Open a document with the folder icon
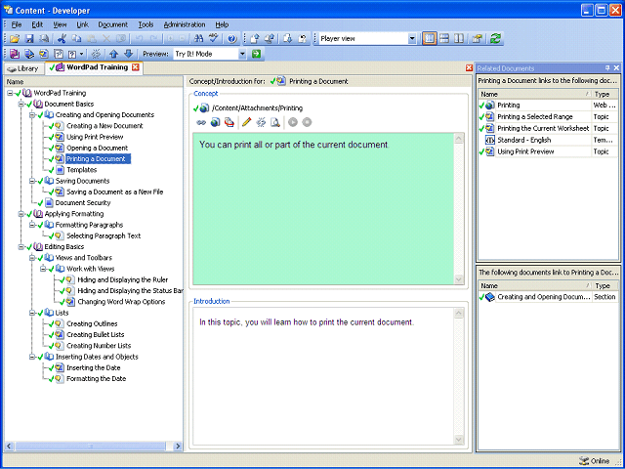Screen dimensions: 625x469 pos(15,39)
